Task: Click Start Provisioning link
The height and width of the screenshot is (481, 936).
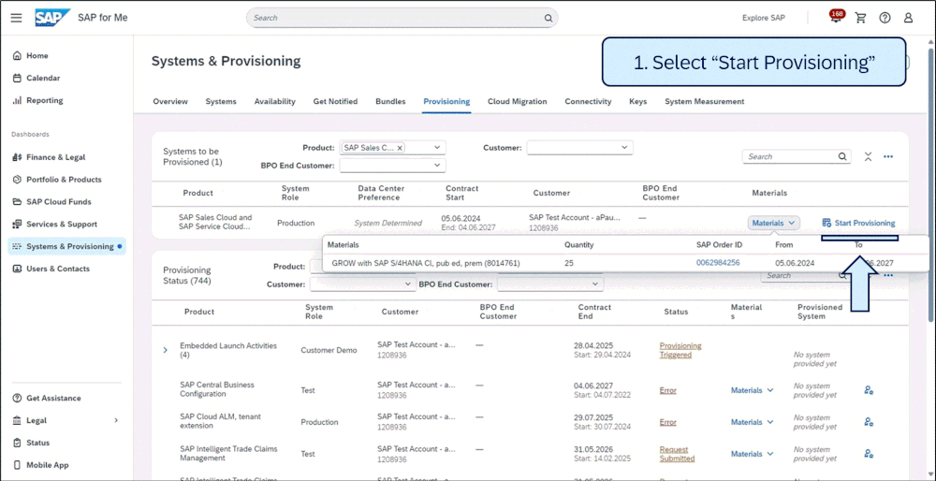Action: point(858,223)
